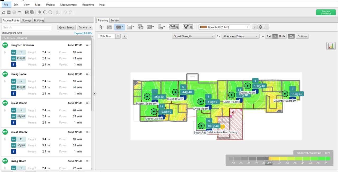Select the scale ruler tool
Viewport: 338px width, 172px height.
point(109,27)
